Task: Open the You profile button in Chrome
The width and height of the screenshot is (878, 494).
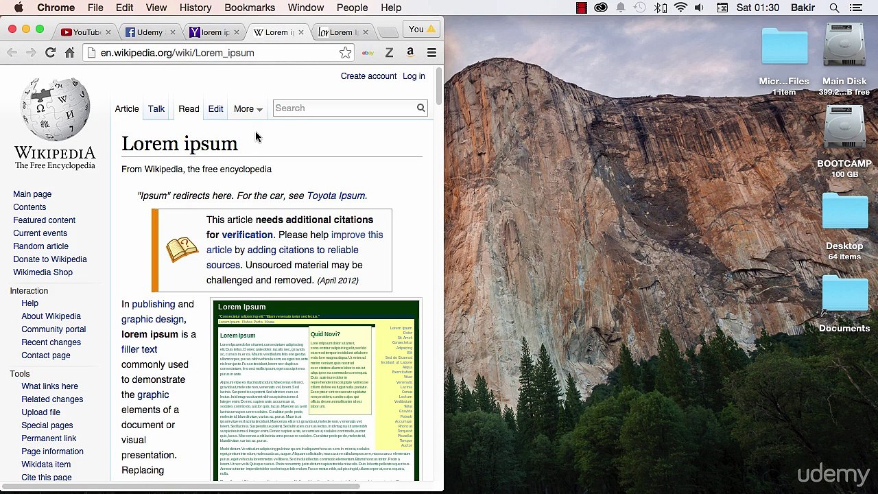Action: coord(422,30)
